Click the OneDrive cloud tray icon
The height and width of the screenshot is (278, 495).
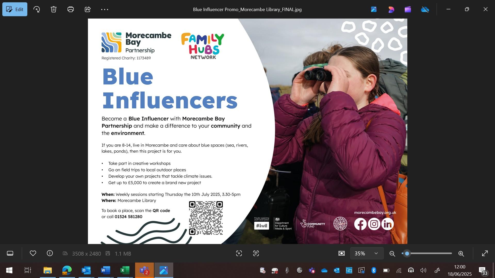point(324,270)
